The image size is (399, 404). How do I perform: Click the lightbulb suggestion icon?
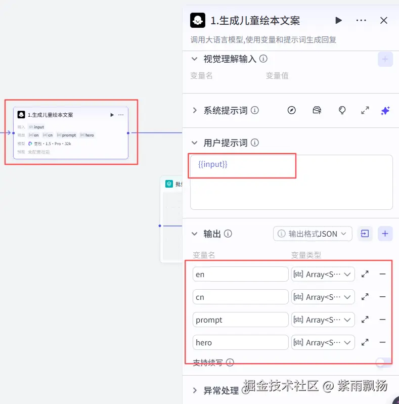342,110
